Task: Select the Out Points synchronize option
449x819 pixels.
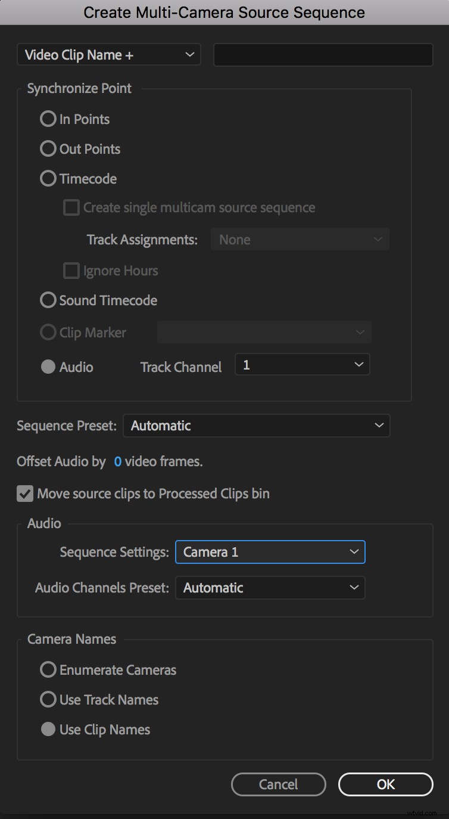Action: pos(48,148)
